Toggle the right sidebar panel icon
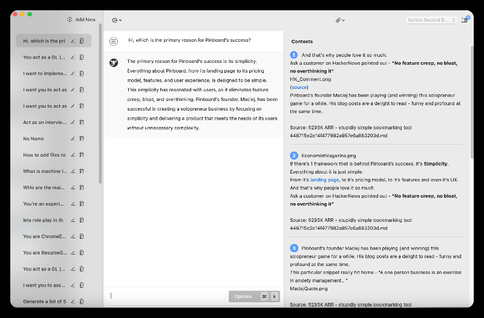484x318 pixels. tap(464, 20)
